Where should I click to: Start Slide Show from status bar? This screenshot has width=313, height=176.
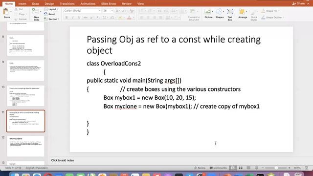[256, 168]
